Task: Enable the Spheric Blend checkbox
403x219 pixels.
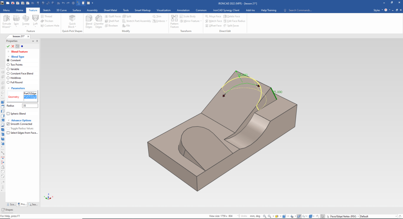Action: click(x=8, y=114)
